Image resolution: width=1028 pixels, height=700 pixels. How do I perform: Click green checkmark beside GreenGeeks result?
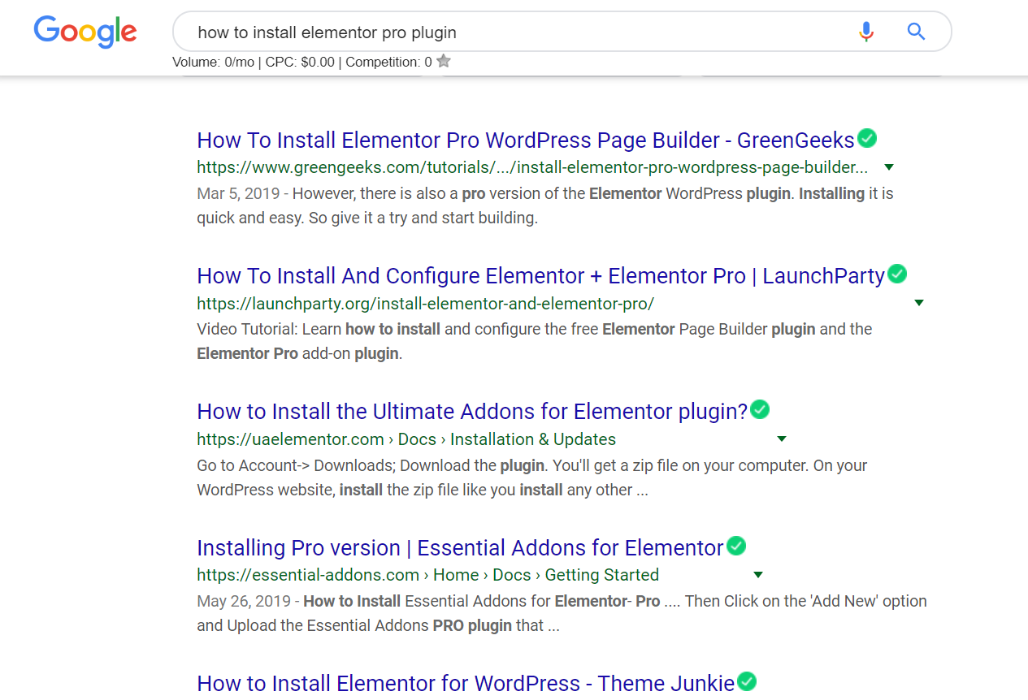tap(867, 138)
